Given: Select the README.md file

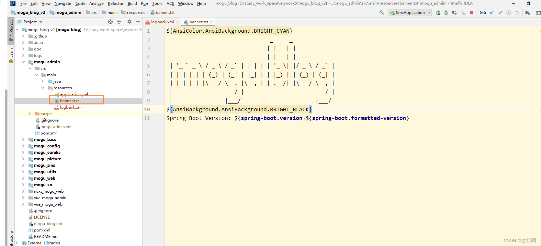Looking at the screenshot, I should pos(45,236).
